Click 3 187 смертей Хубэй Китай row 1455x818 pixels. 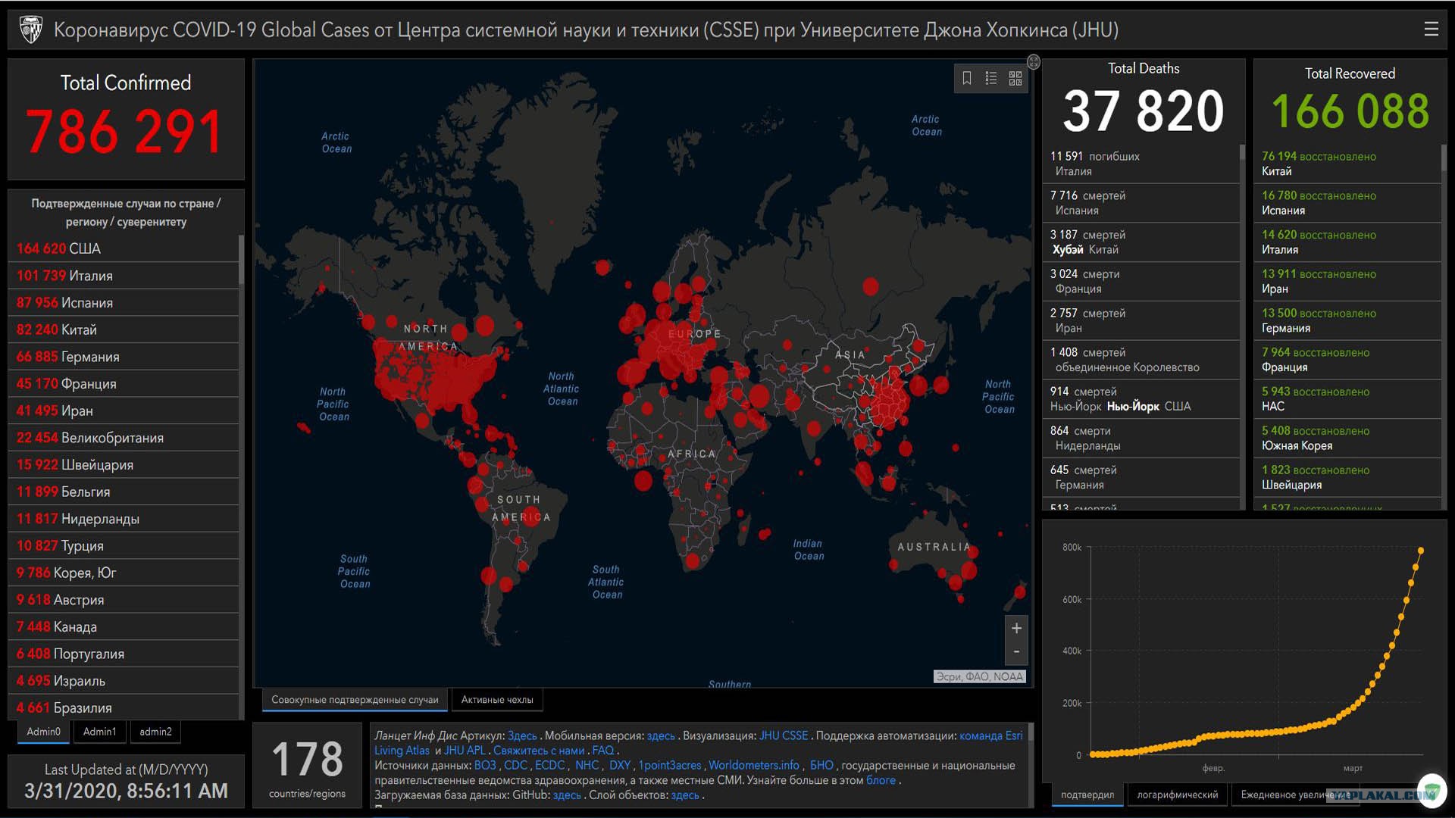[1141, 242]
